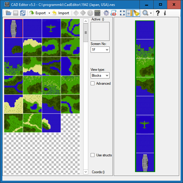The height and width of the screenshot is (183, 183).
Task: Maximize the CAD Editor window
Action: (x=160, y=4)
